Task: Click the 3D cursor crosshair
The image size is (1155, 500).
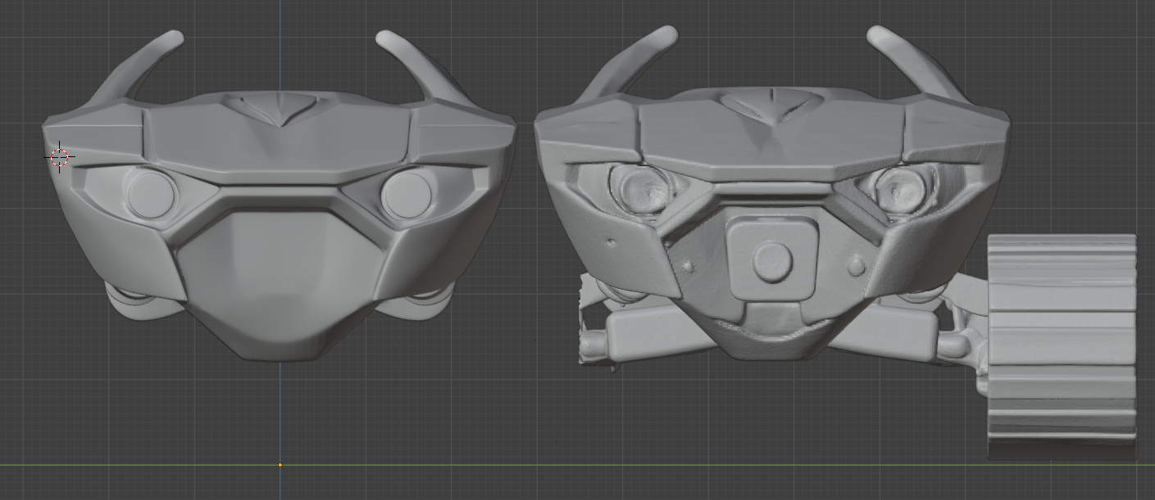Action: pos(60,157)
